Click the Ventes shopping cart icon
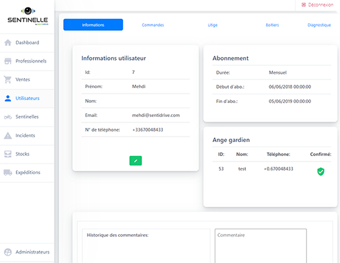Viewport: 340px width, 263px height. 8,79
